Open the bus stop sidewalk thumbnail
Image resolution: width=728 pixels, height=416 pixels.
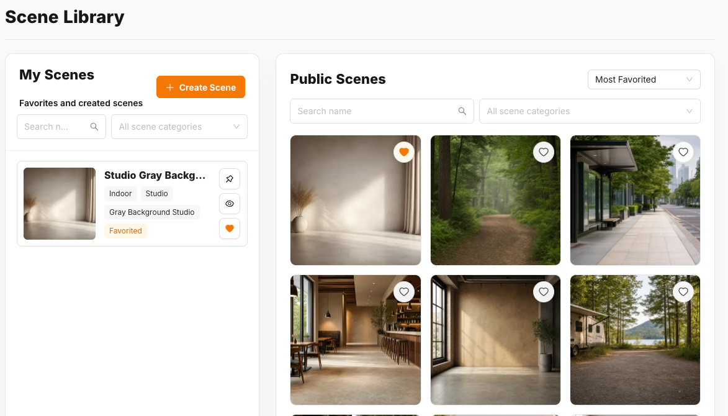pos(635,200)
